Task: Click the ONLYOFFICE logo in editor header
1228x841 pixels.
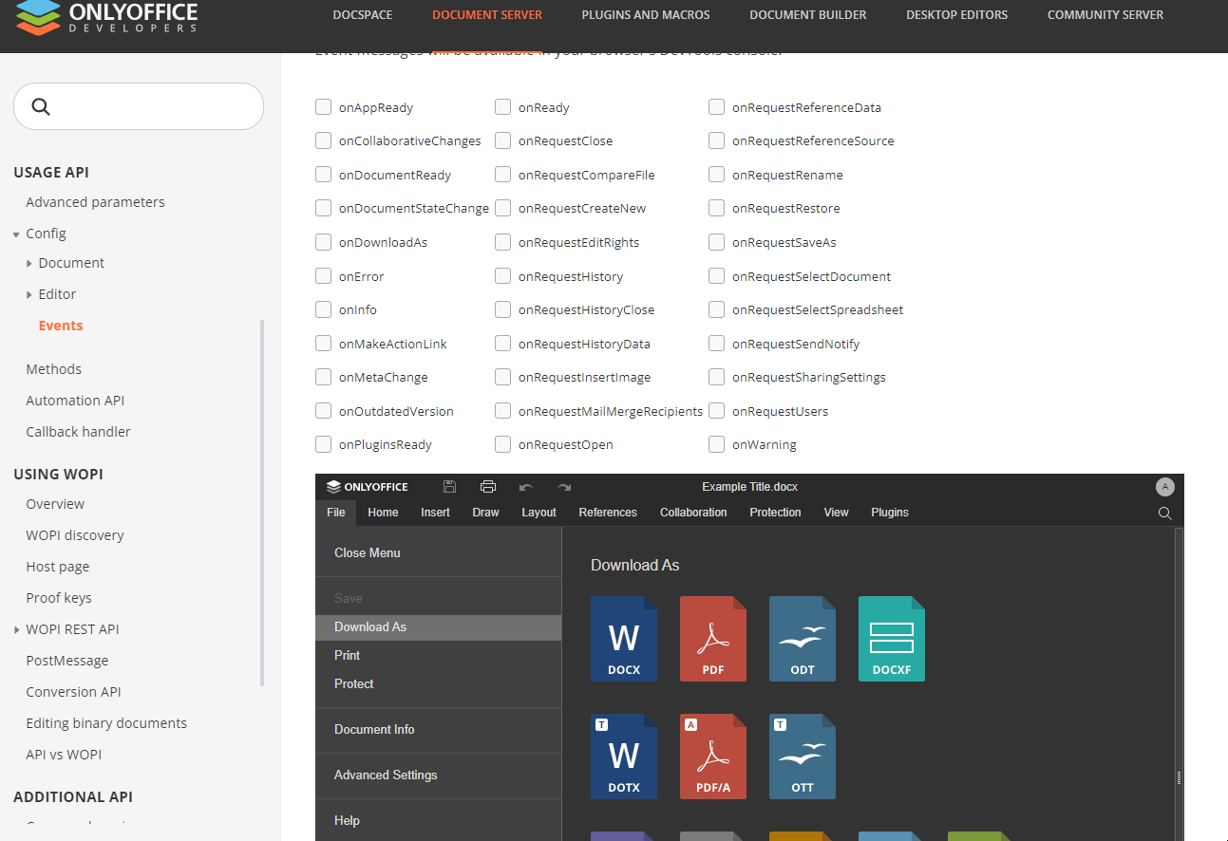Action: [x=368, y=487]
